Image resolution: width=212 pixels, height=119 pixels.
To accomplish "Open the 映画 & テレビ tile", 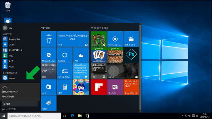I will (131, 39).
